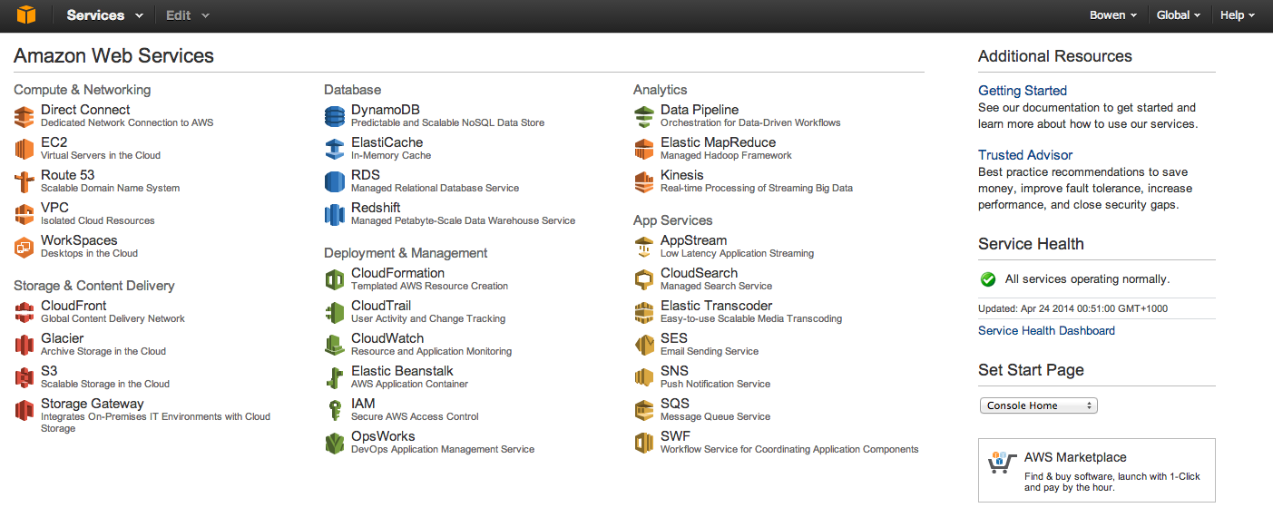This screenshot has width=1273, height=527.
Task: Click the Elastic Transcoder service icon
Action: (x=644, y=312)
